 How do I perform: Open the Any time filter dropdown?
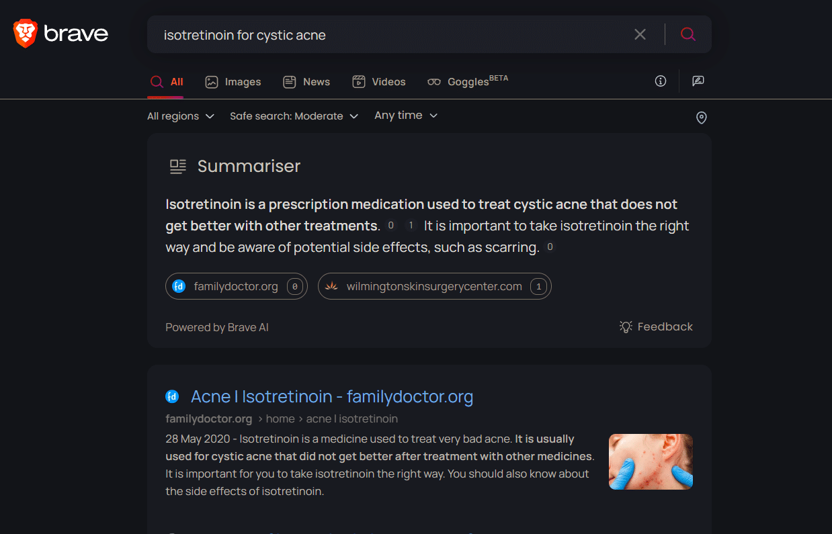point(406,116)
